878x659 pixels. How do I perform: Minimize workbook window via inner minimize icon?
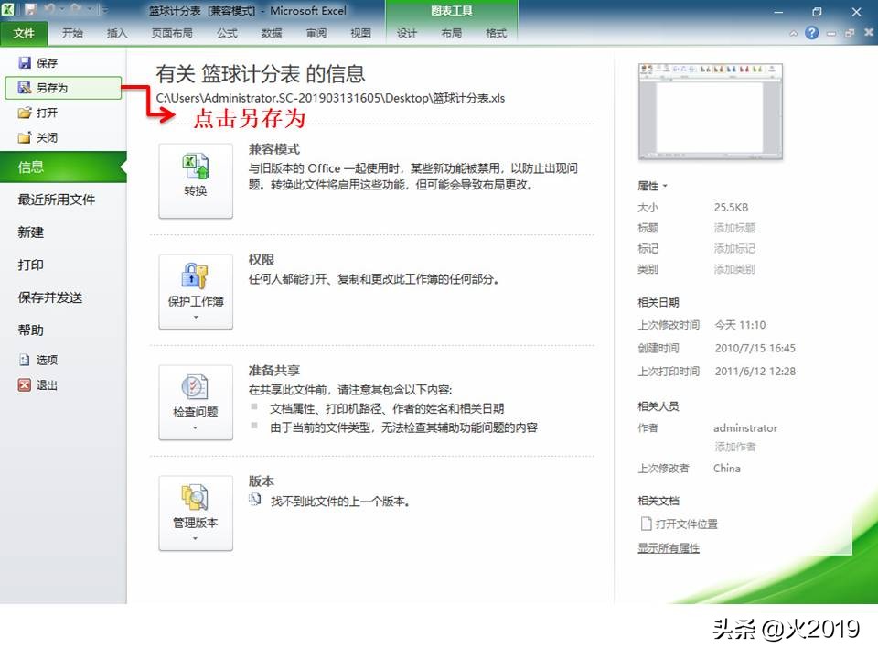tap(831, 34)
